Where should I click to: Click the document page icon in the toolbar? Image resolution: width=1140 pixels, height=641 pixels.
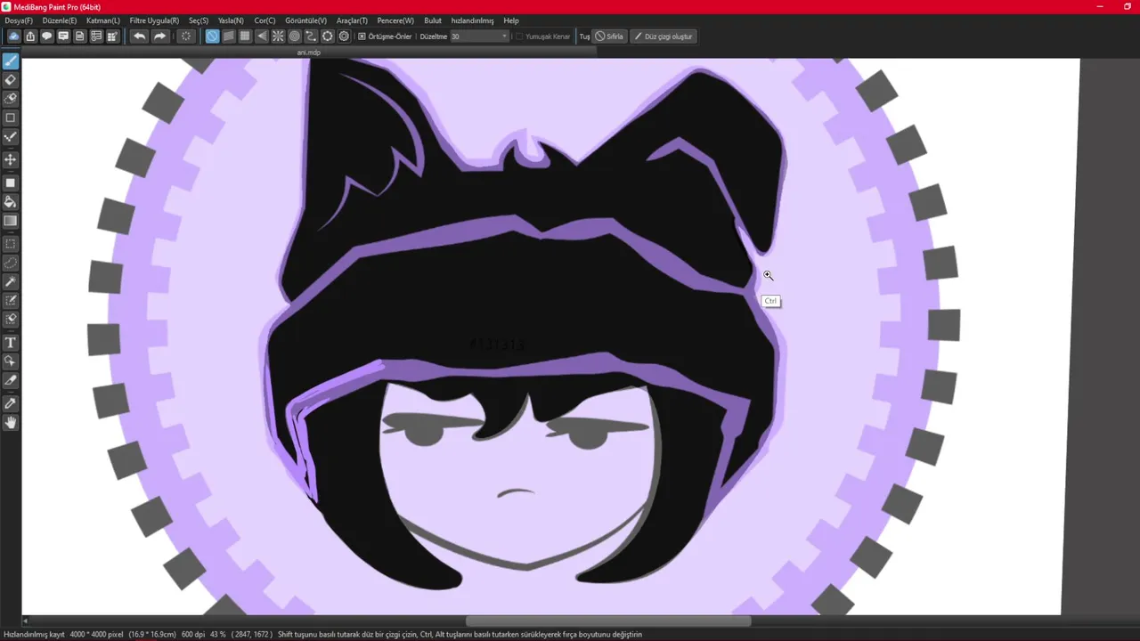79,37
